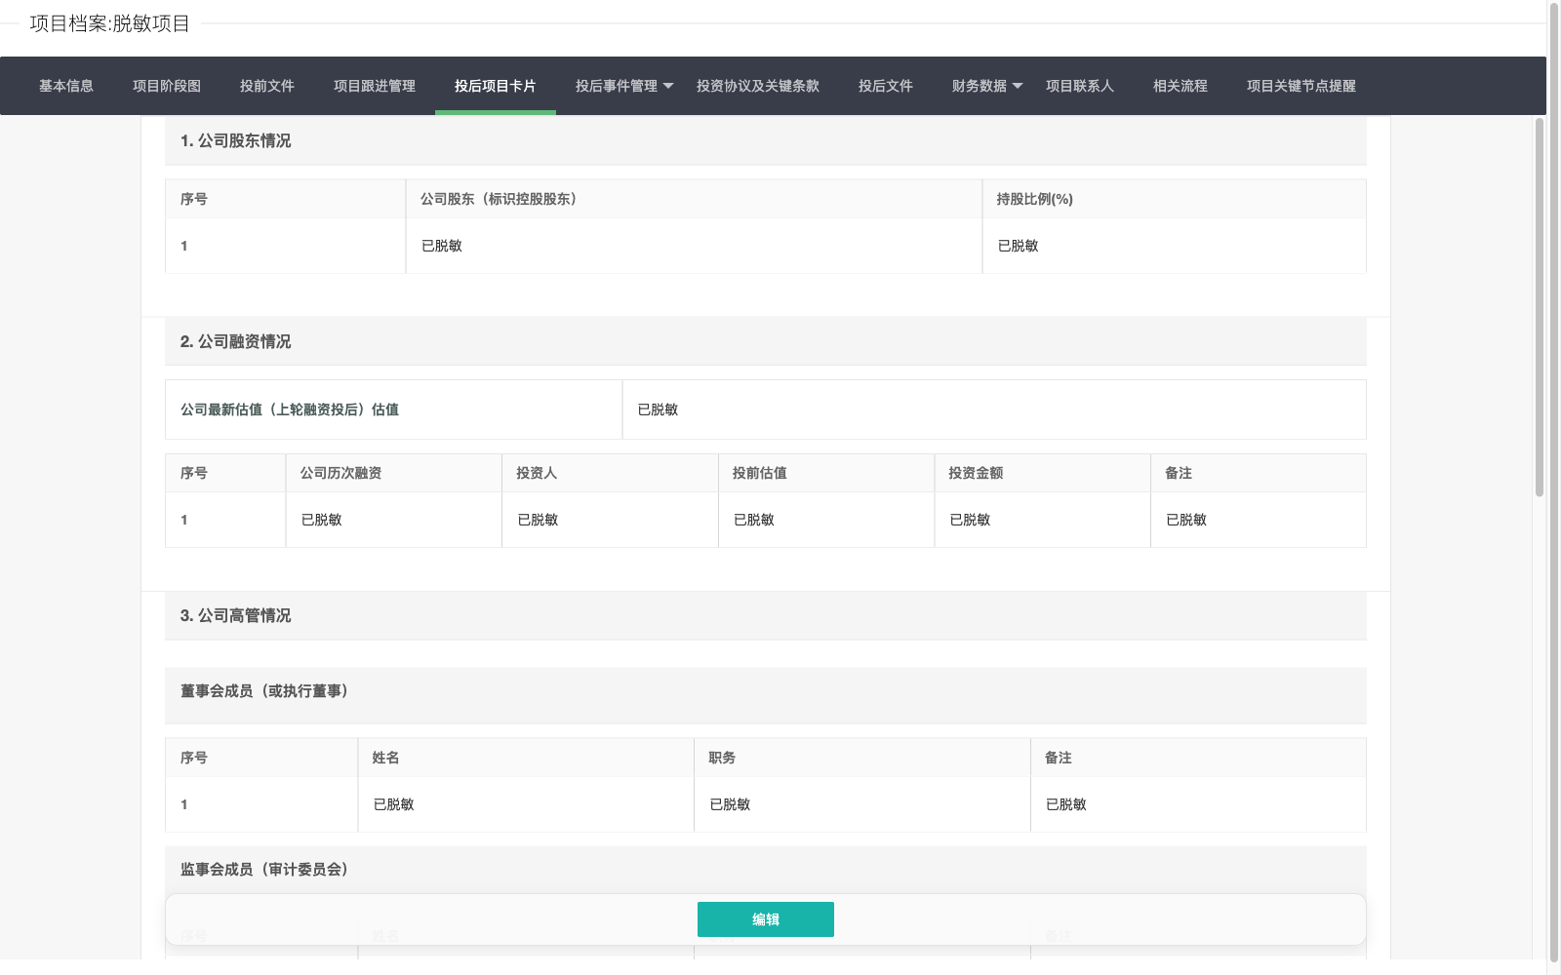Click the 公司最新估值 value cell
Screen dimensions: 1561x975
[x=993, y=409]
